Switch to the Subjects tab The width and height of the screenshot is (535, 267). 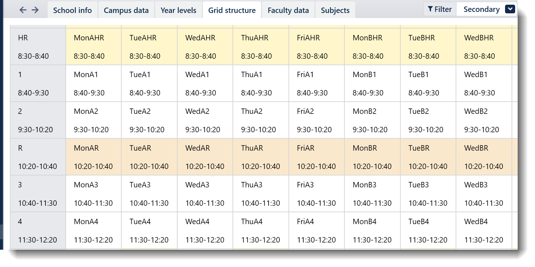click(335, 10)
